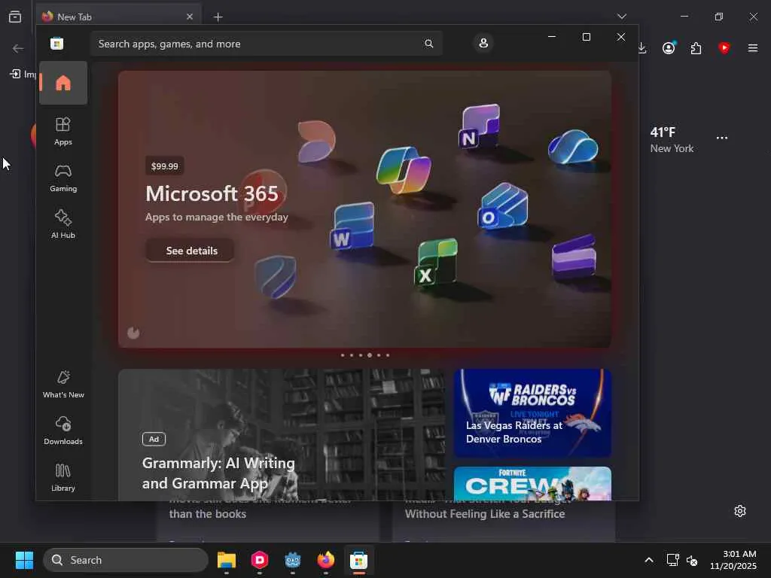Open What's New in Store sidebar

63,384
